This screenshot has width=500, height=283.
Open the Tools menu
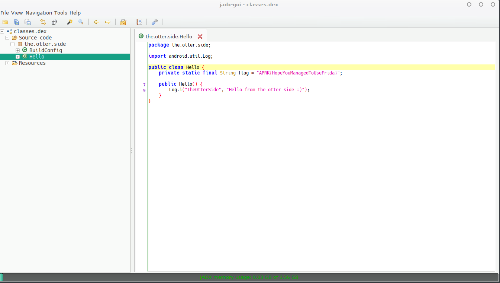[x=61, y=13]
